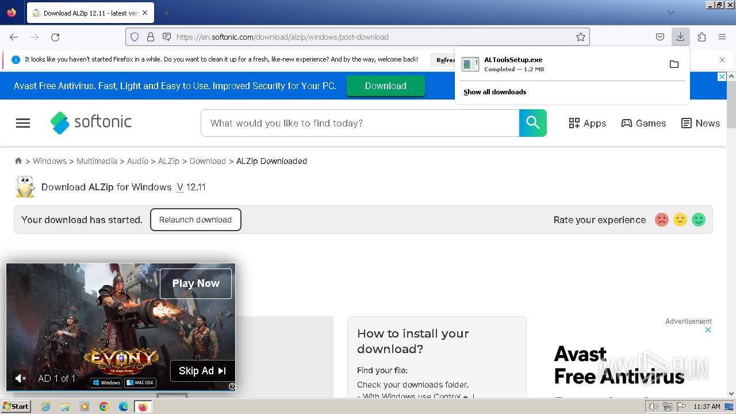Show all downloads
This screenshot has width=736, height=414.
point(495,92)
